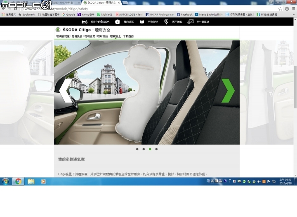Screen dimensions: 297x217
Task: Select the fourth carousel dot
Action: click(x=156, y=149)
